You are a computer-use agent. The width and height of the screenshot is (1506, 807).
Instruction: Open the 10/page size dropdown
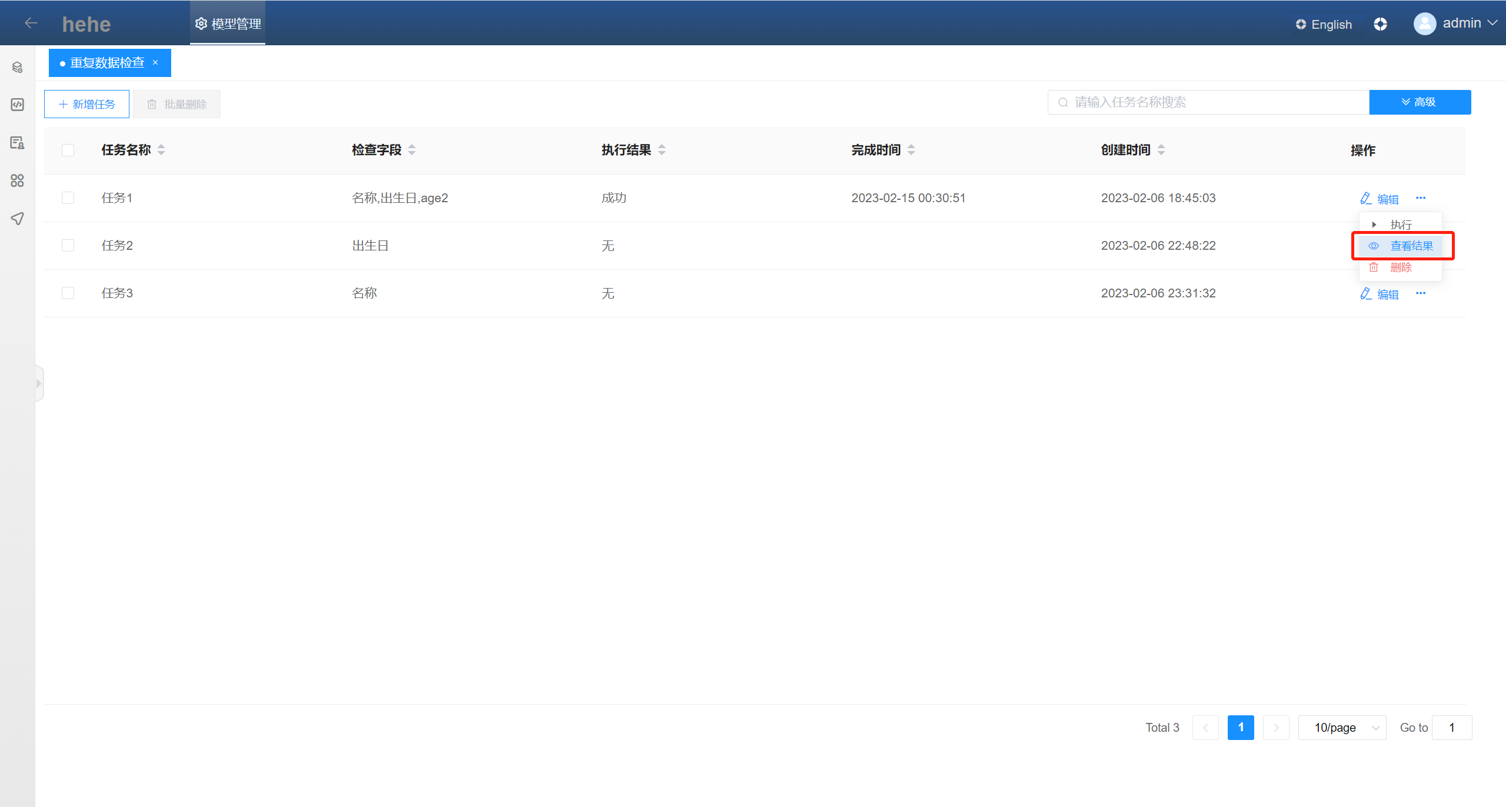click(x=1342, y=728)
